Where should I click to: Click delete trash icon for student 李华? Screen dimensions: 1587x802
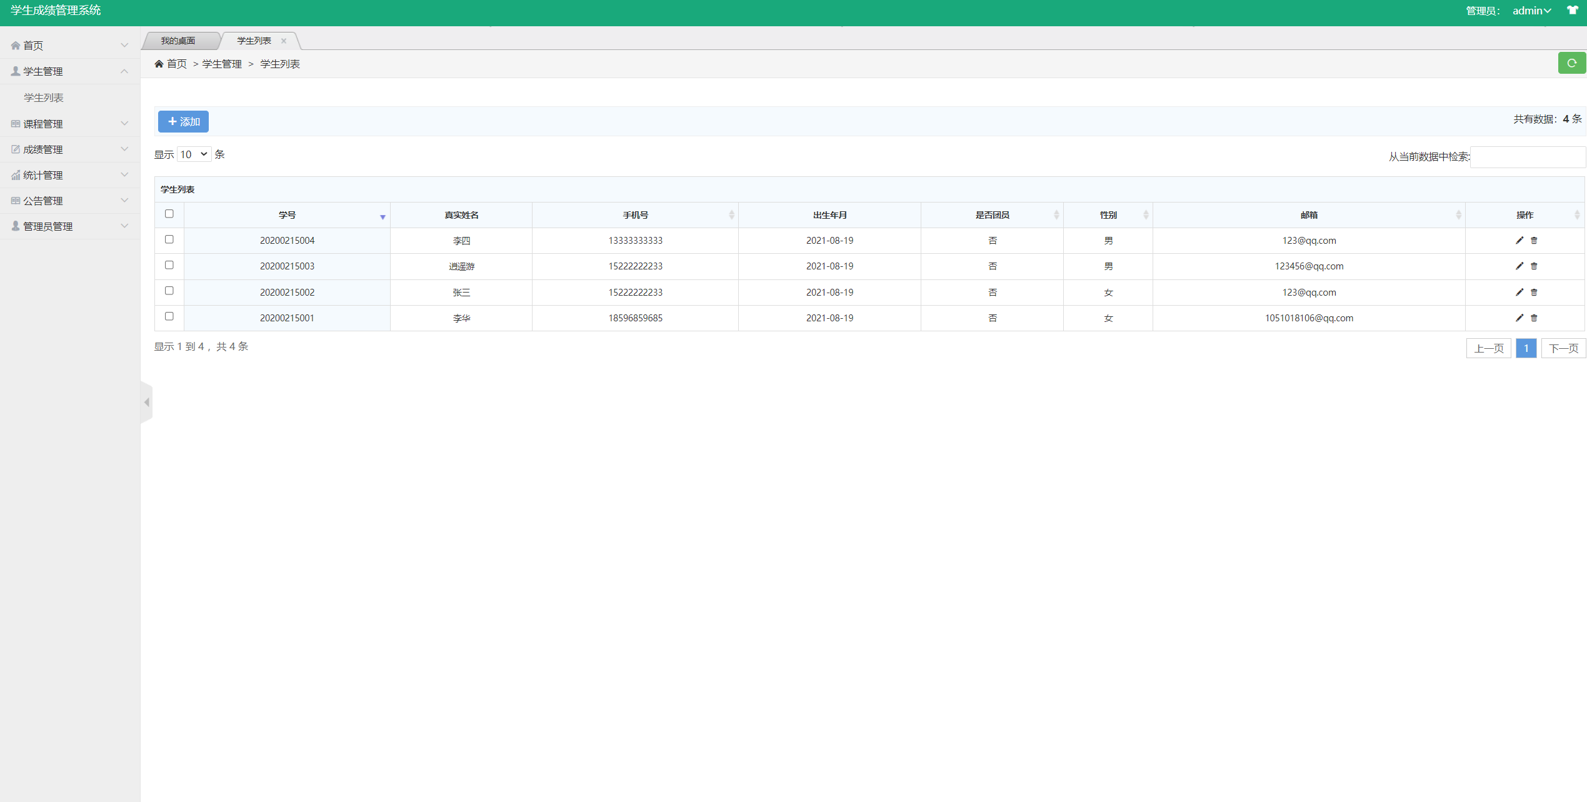(1534, 318)
